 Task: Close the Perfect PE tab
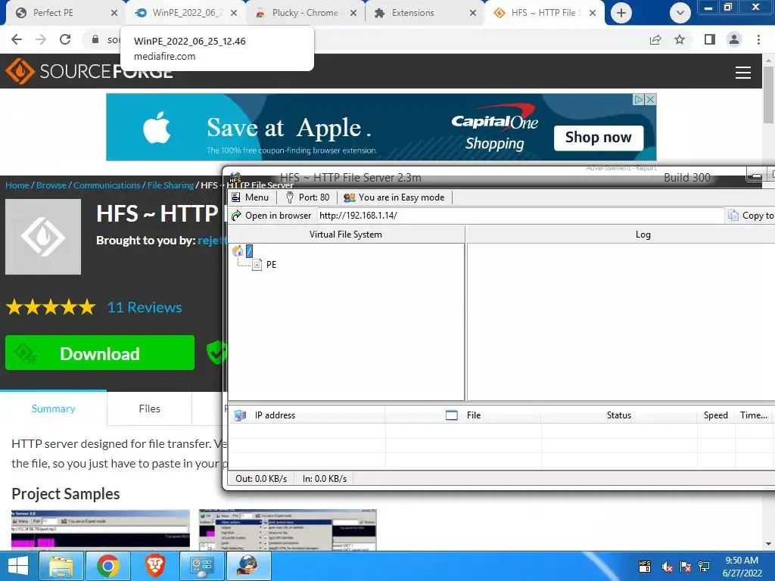pyautogui.click(x=114, y=13)
